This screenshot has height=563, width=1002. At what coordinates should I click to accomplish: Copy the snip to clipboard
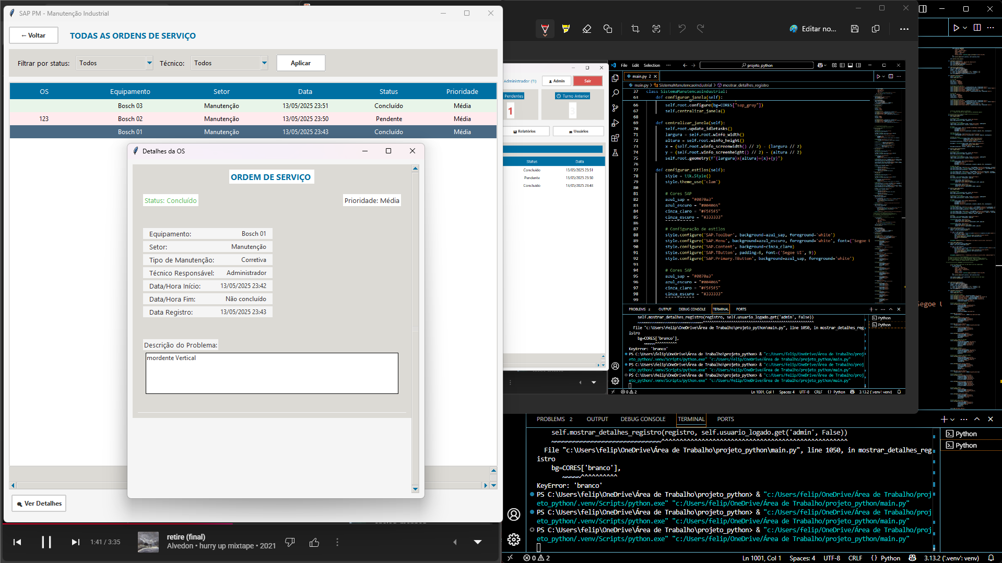pos(876,29)
